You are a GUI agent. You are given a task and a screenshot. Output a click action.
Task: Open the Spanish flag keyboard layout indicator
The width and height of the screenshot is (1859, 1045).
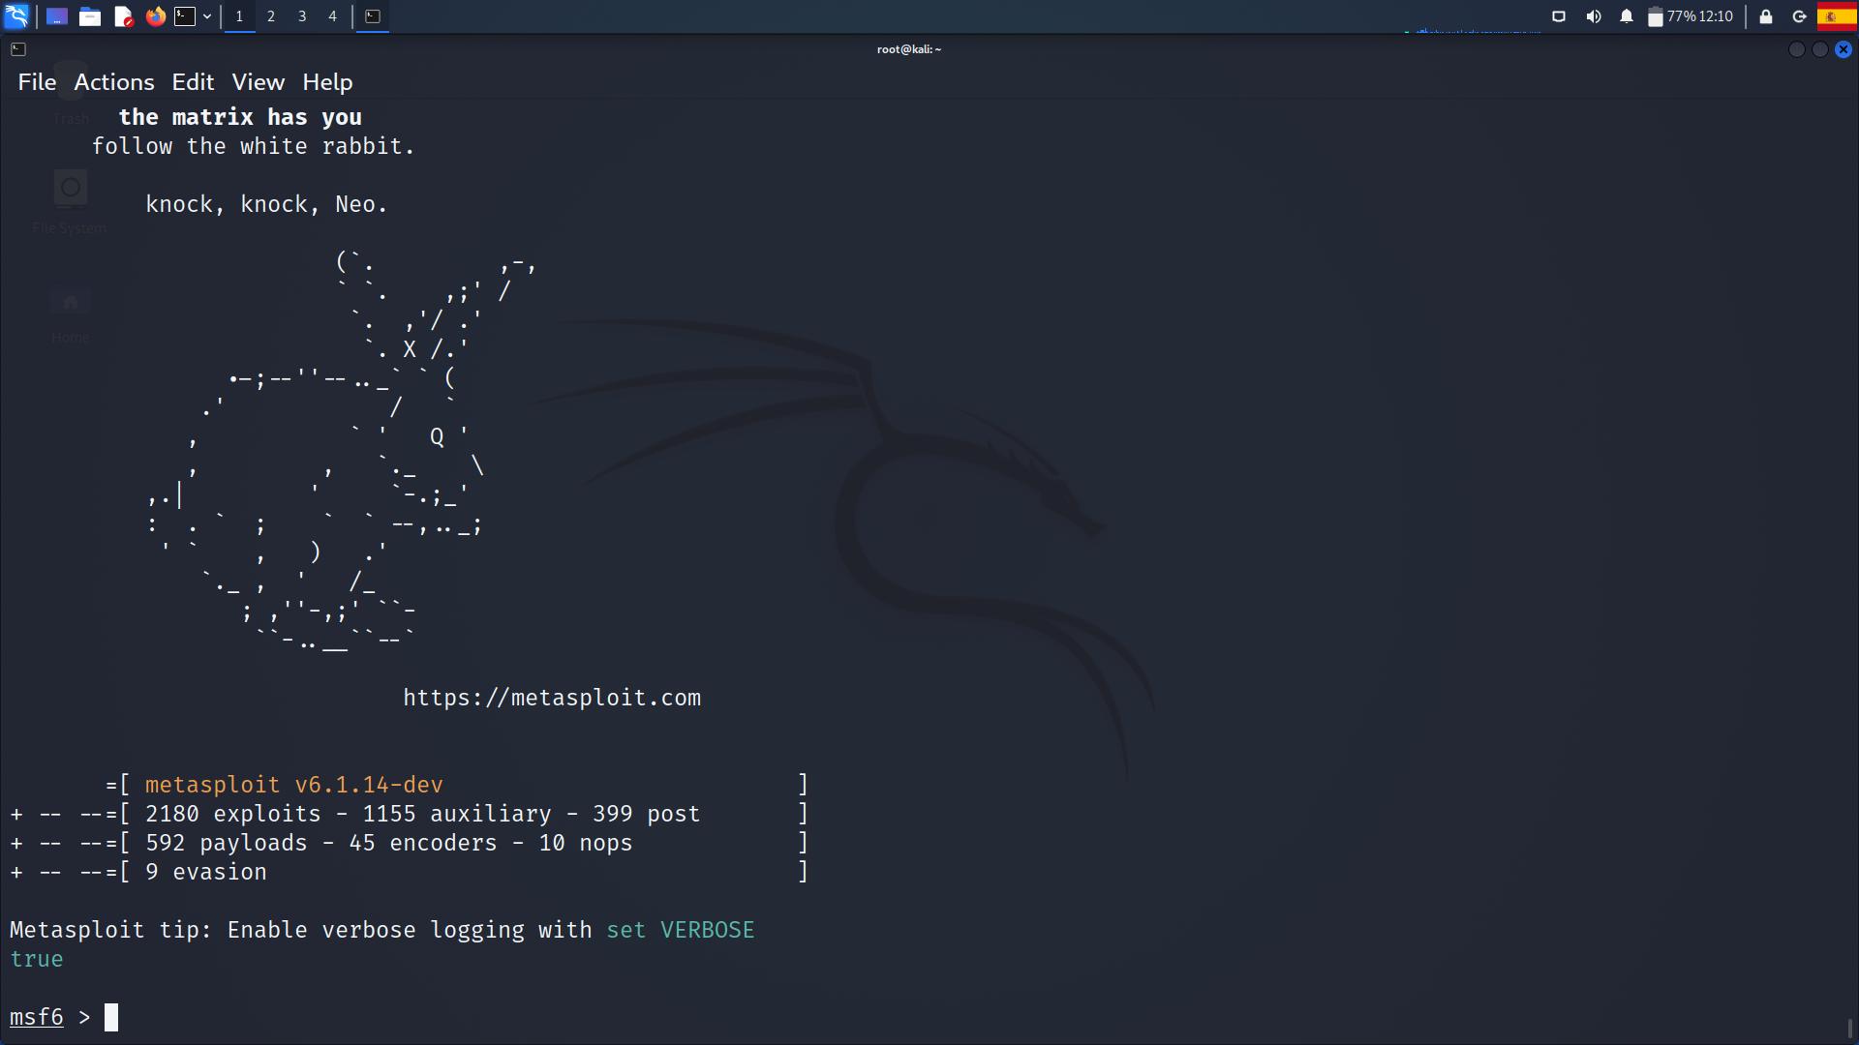pos(1837,16)
